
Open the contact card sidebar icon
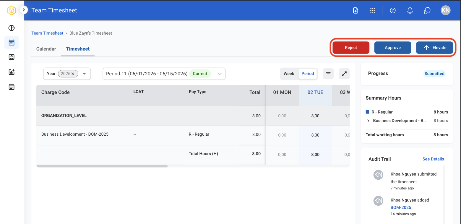click(12, 57)
